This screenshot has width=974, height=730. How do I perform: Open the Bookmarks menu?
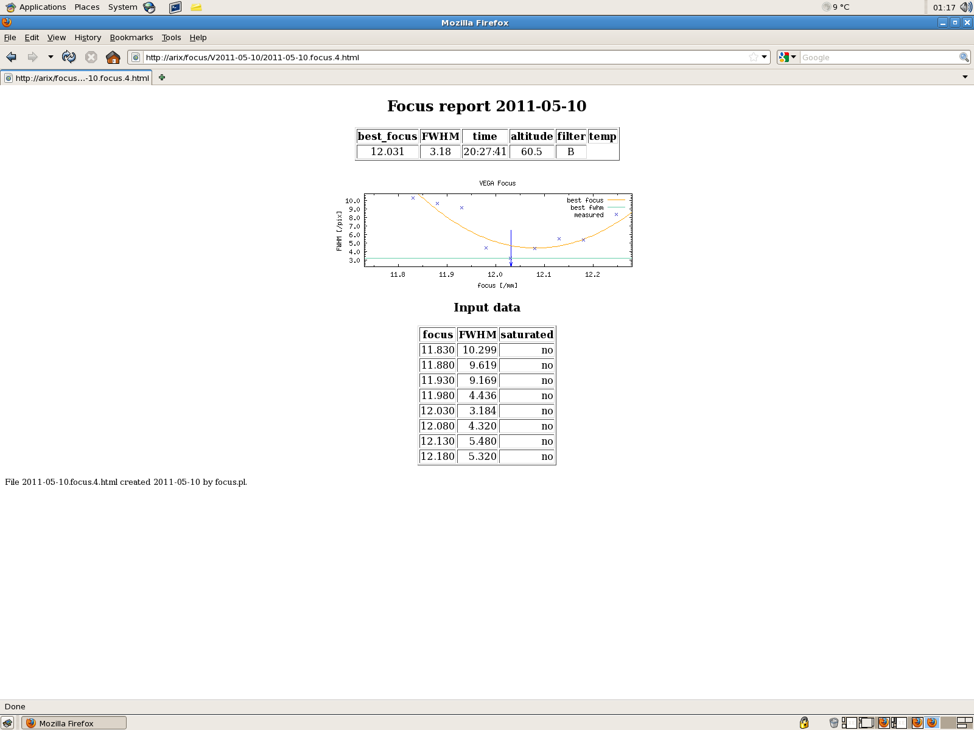131,37
